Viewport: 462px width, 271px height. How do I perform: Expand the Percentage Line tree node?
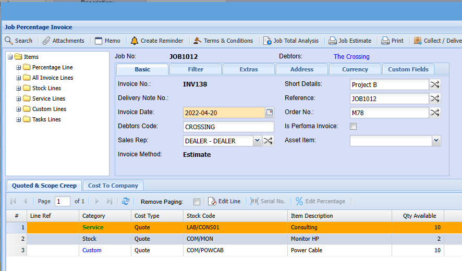[x=19, y=67]
